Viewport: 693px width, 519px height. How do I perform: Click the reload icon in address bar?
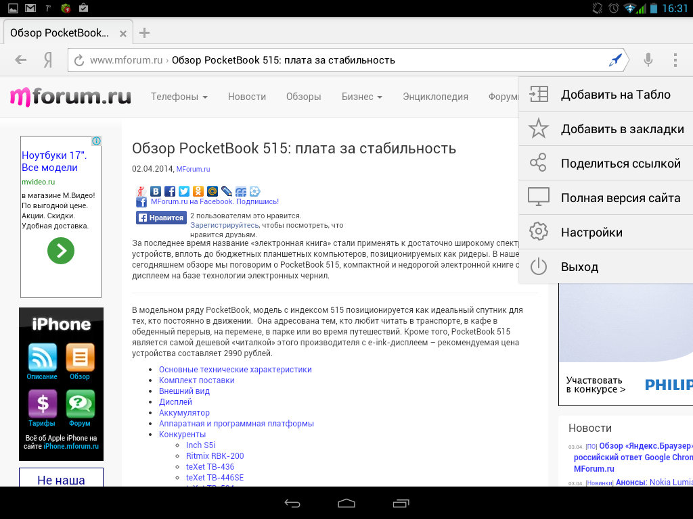click(x=79, y=60)
